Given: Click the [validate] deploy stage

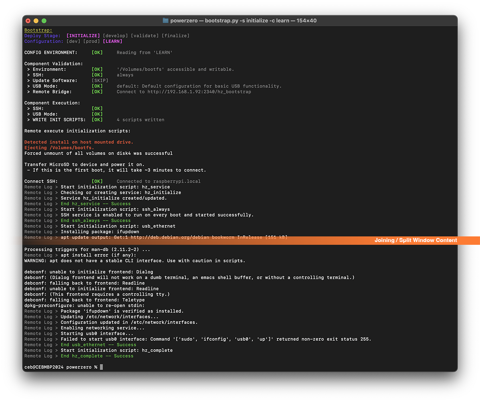Looking at the screenshot, I should (145, 36).
